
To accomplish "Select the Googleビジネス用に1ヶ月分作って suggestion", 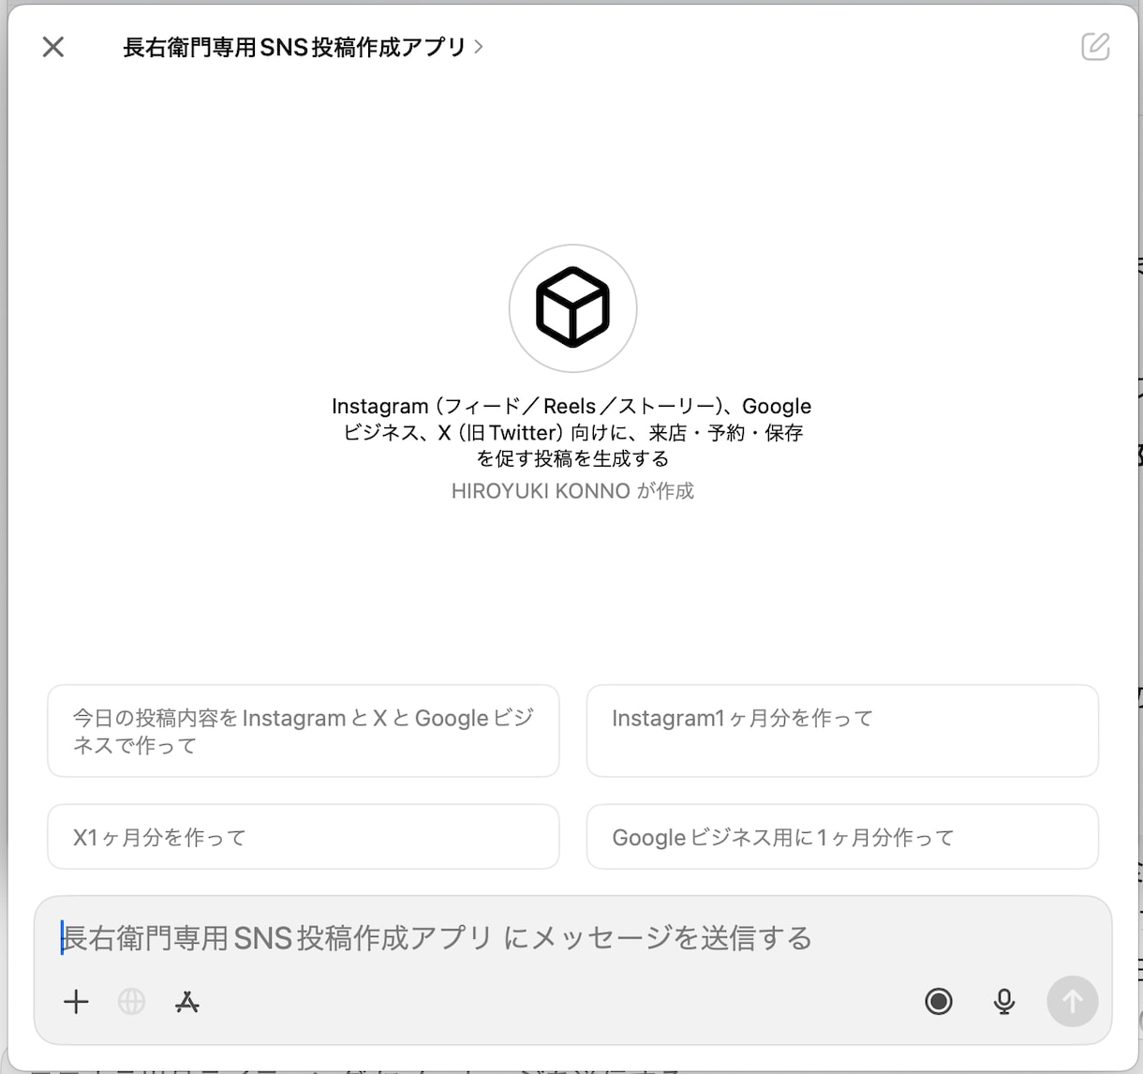I will [842, 837].
